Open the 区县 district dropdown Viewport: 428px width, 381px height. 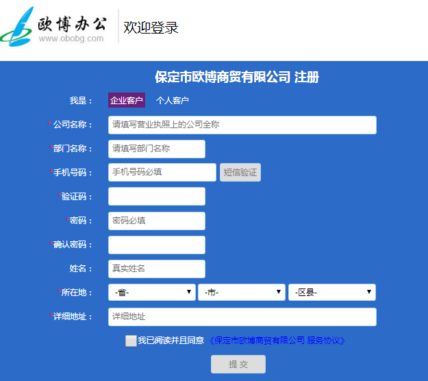tap(332, 292)
